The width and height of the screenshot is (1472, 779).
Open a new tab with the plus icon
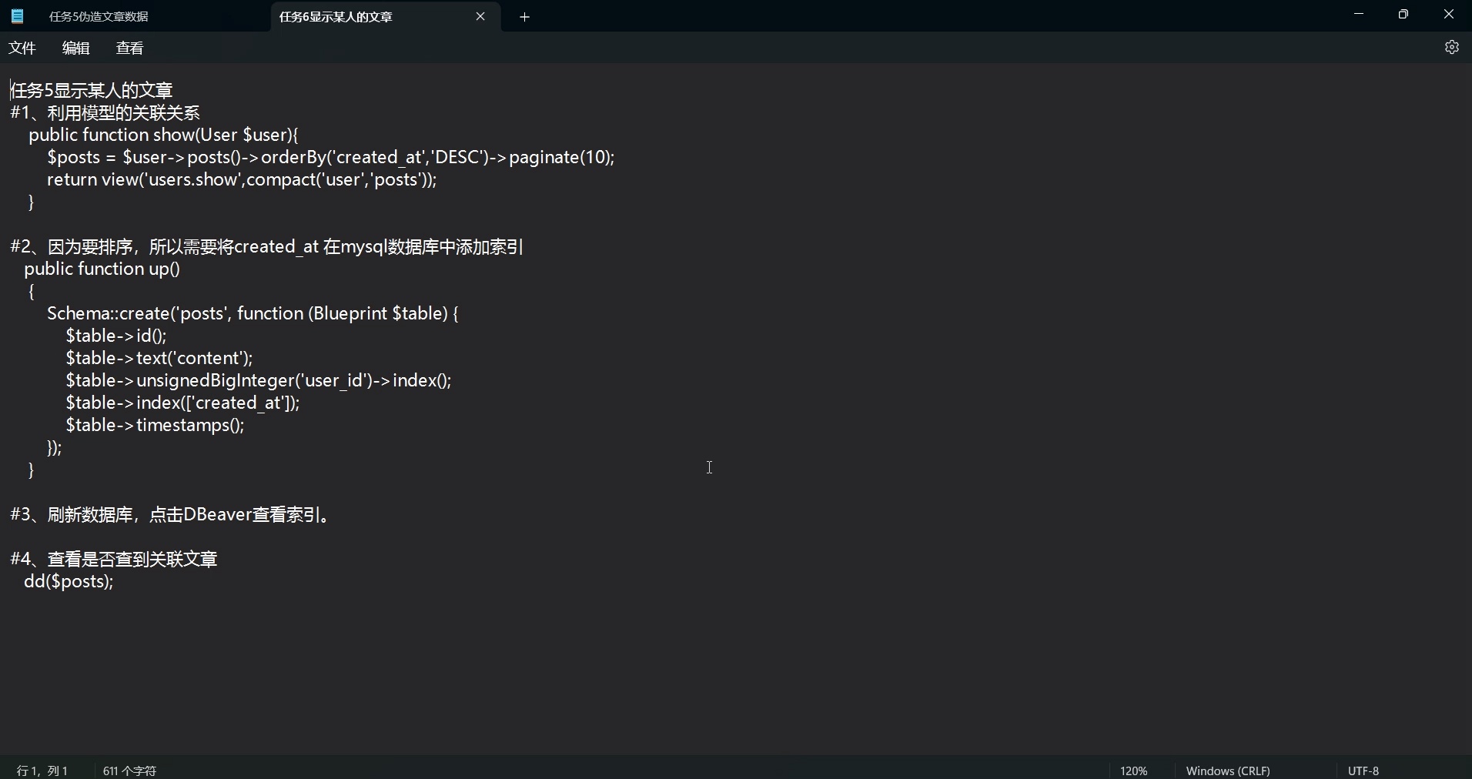click(x=525, y=16)
